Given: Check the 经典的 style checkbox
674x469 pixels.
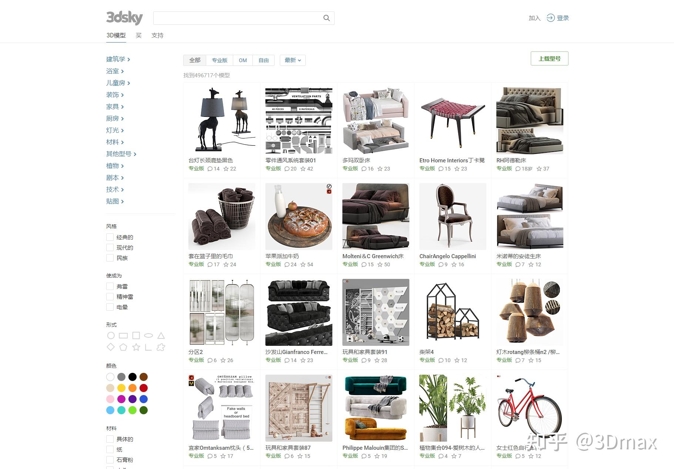Looking at the screenshot, I should 110,237.
